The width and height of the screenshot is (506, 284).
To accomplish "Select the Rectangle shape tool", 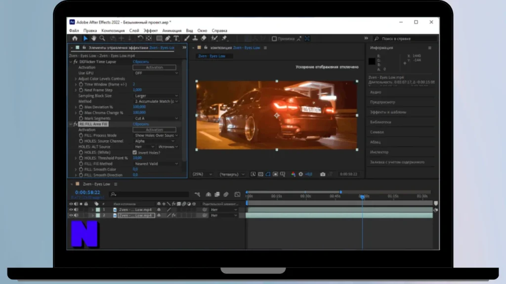I will coord(159,38).
